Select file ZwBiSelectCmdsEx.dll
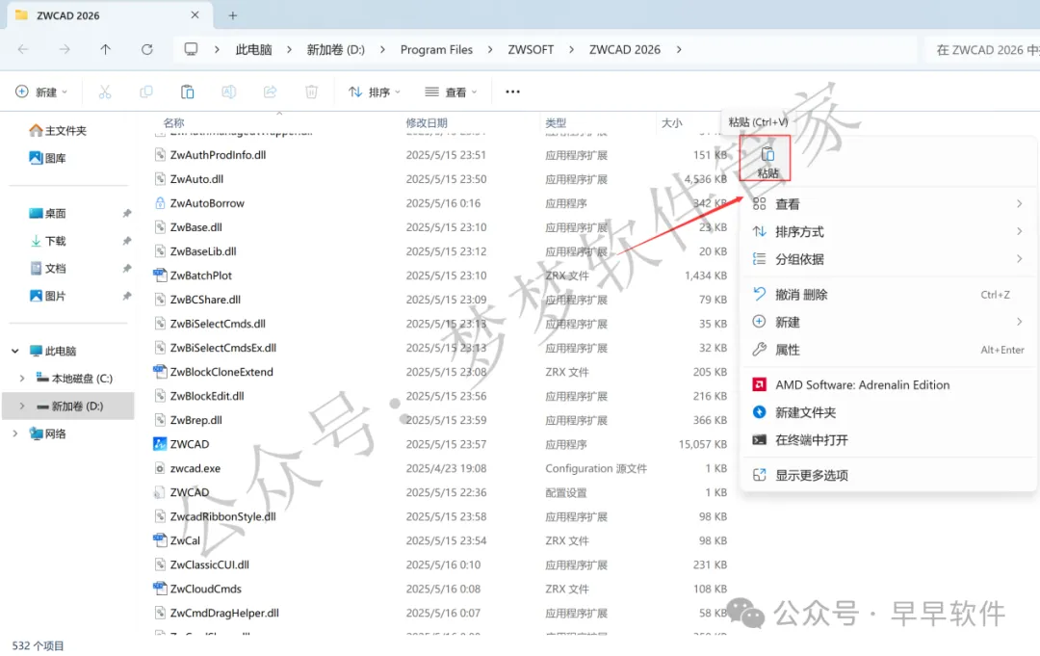The height and width of the screenshot is (656, 1040). [222, 348]
